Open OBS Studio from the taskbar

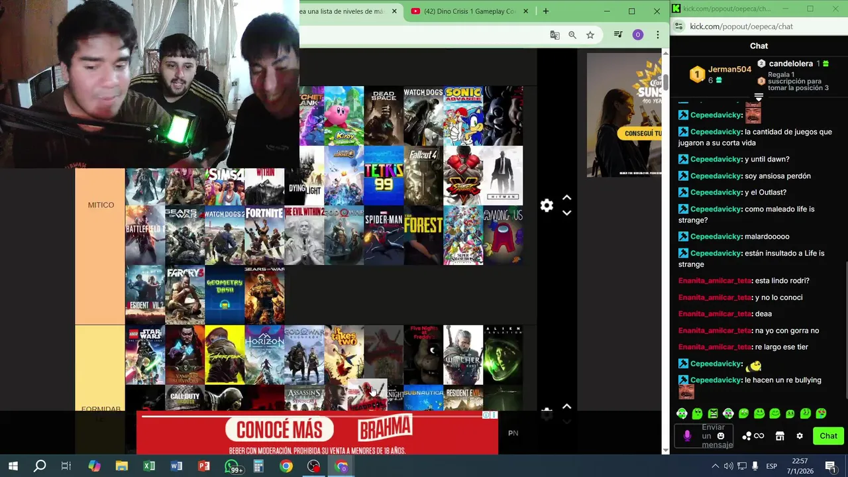(x=313, y=466)
